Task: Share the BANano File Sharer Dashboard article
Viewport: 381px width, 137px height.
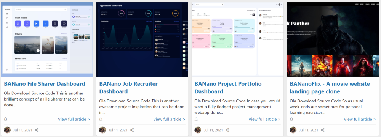Action: [37, 130]
